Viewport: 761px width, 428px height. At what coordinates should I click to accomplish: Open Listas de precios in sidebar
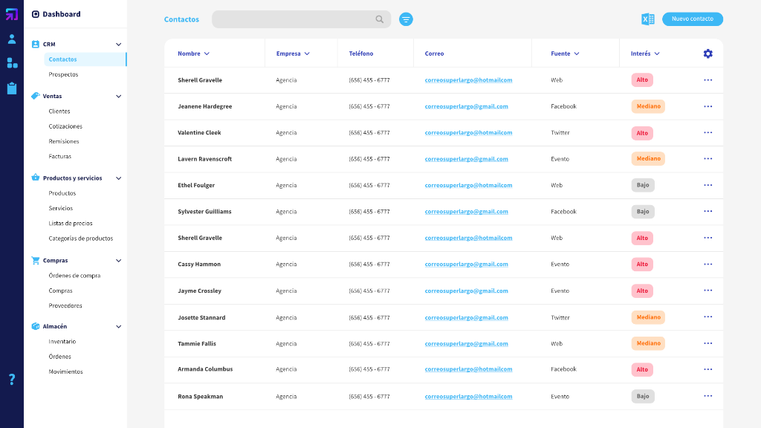pyautogui.click(x=71, y=223)
